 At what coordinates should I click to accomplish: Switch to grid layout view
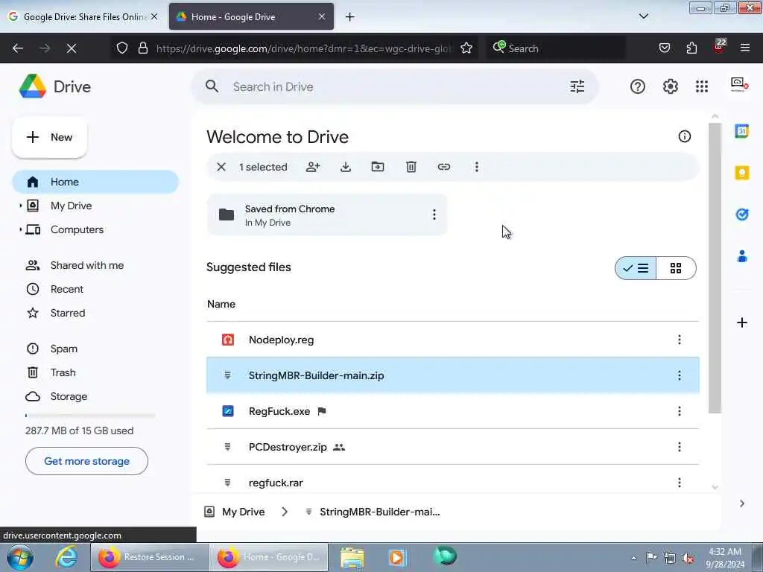[676, 268]
